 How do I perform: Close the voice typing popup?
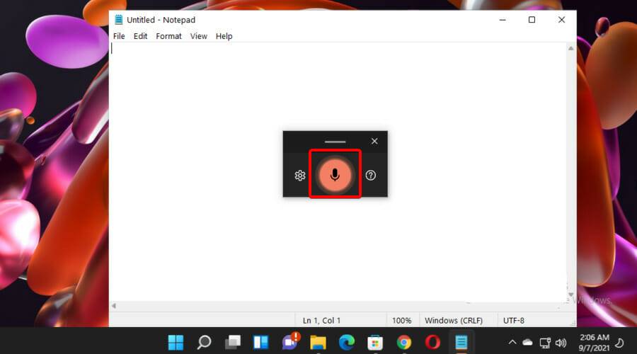[374, 141]
